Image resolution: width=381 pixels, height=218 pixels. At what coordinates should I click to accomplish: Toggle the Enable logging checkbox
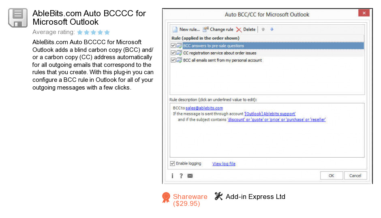[173, 164]
